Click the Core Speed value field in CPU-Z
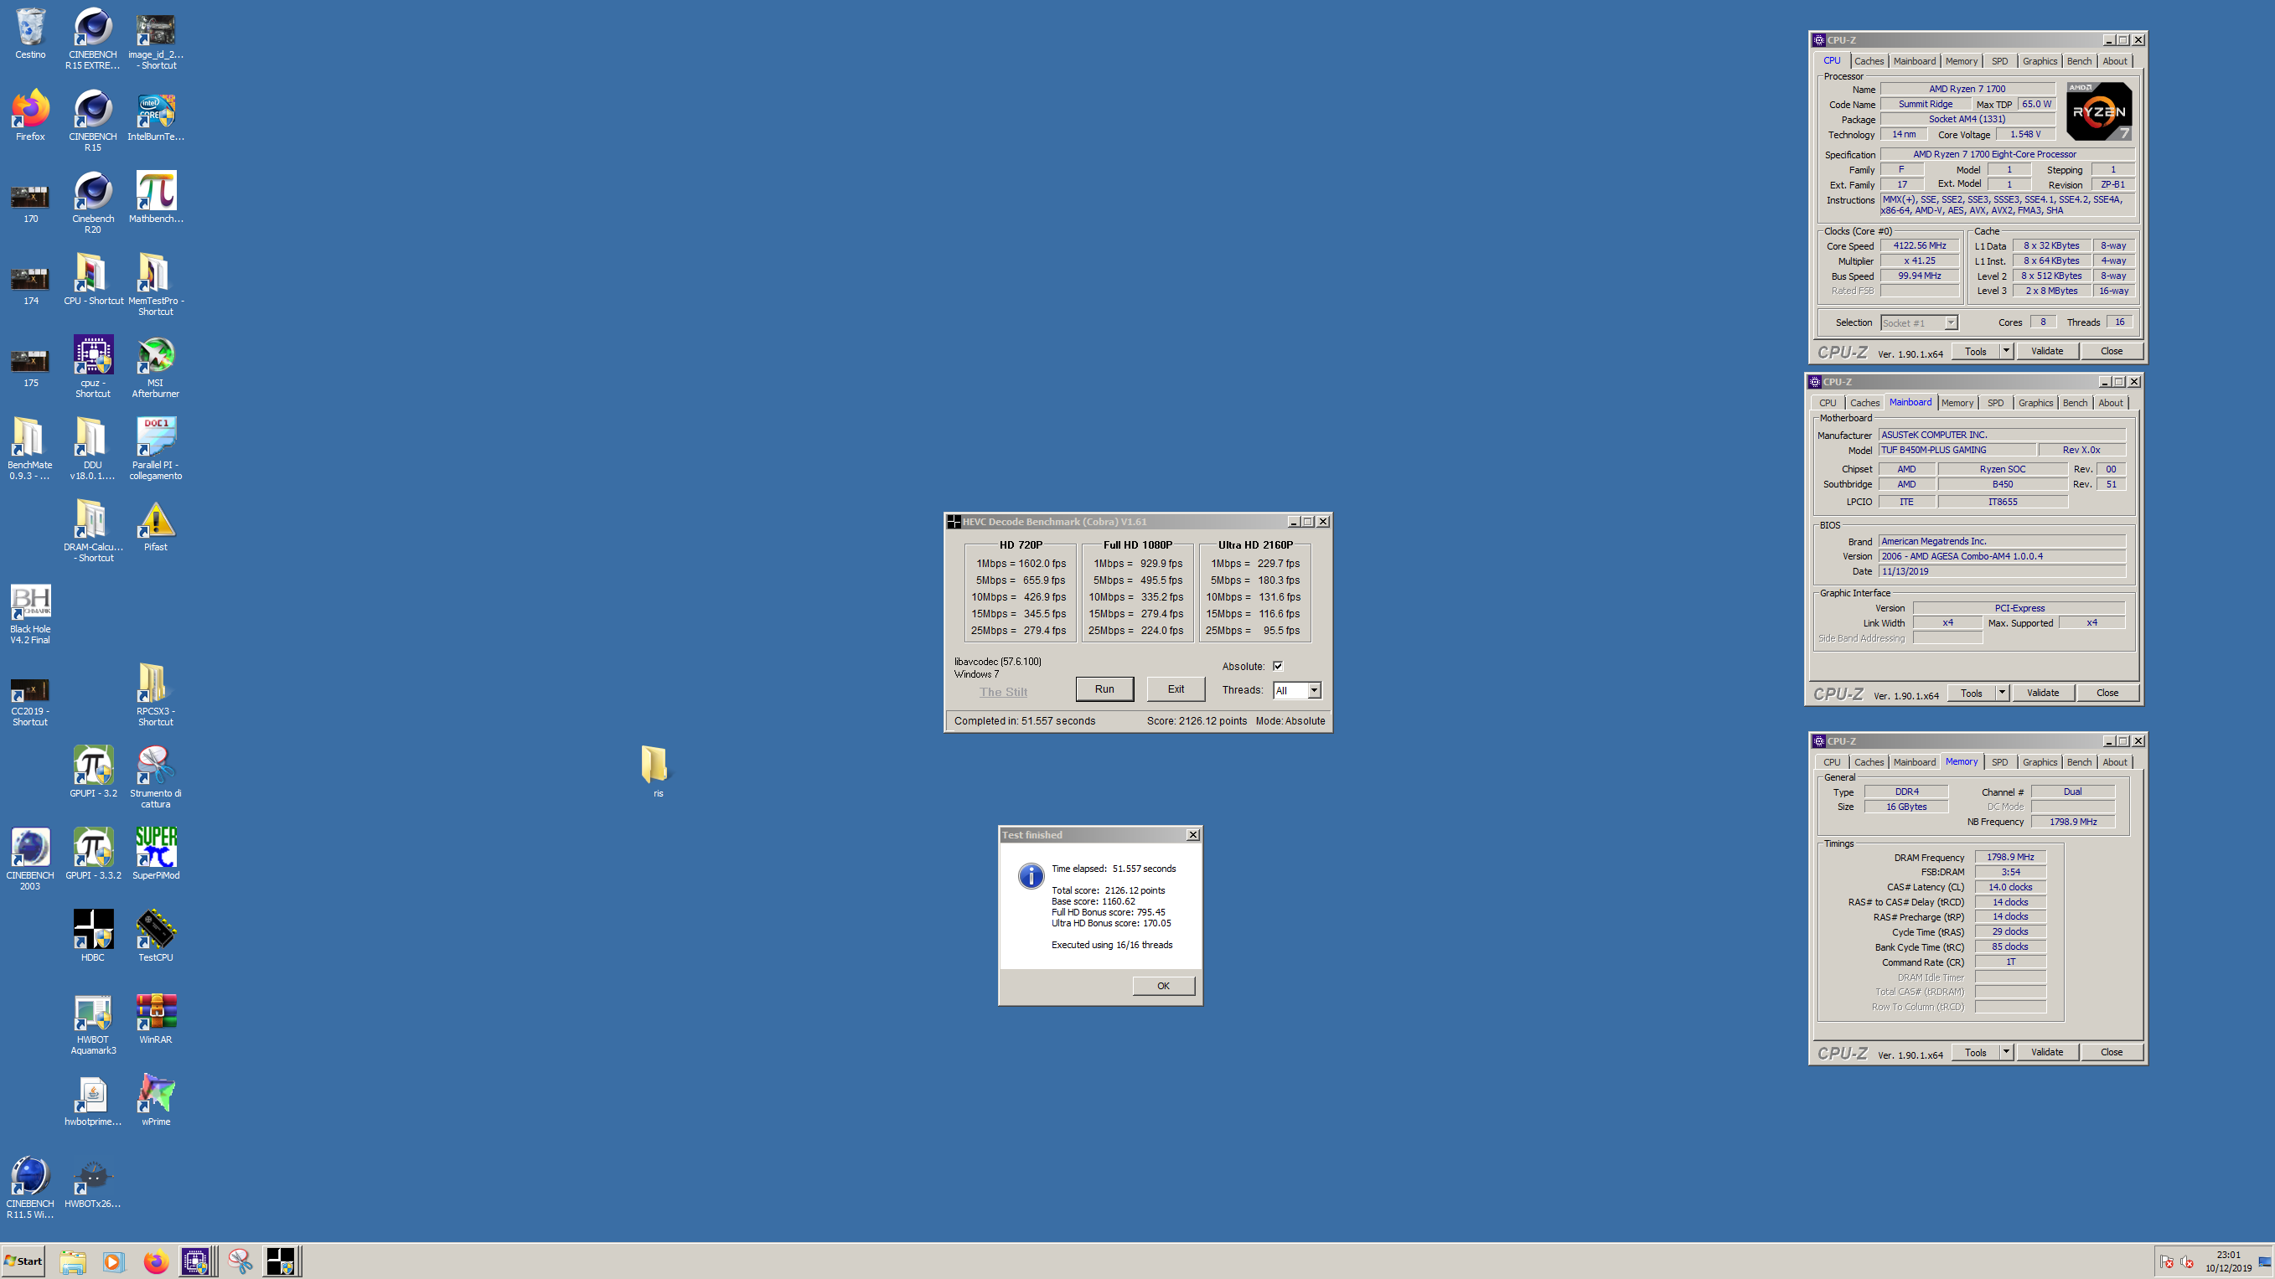This screenshot has height=1279, width=2275. pyautogui.click(x=1919, y=246)
